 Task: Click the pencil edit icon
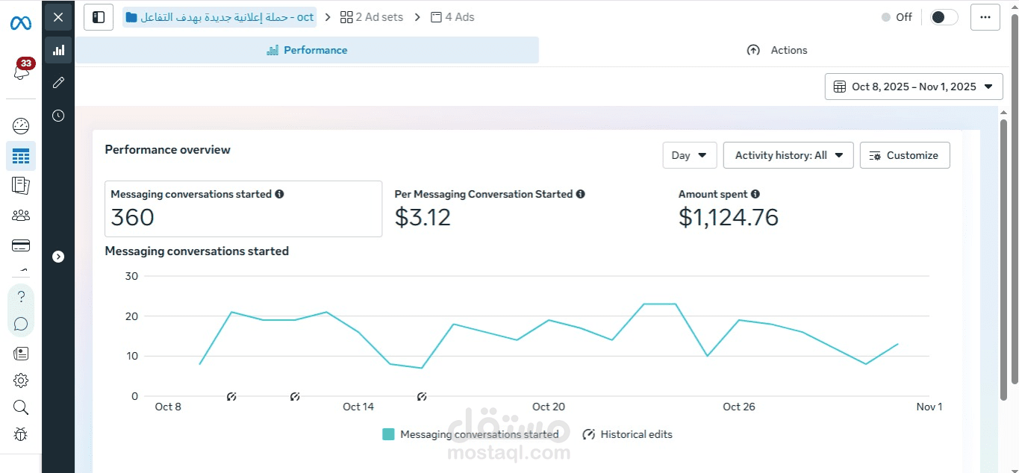(58, 83)
